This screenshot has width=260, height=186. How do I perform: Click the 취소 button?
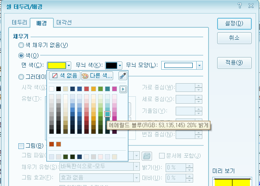pyautogui.click(x=234, y=38)
